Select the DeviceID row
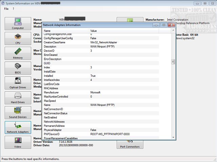The image size is (217, 162). 101,51
